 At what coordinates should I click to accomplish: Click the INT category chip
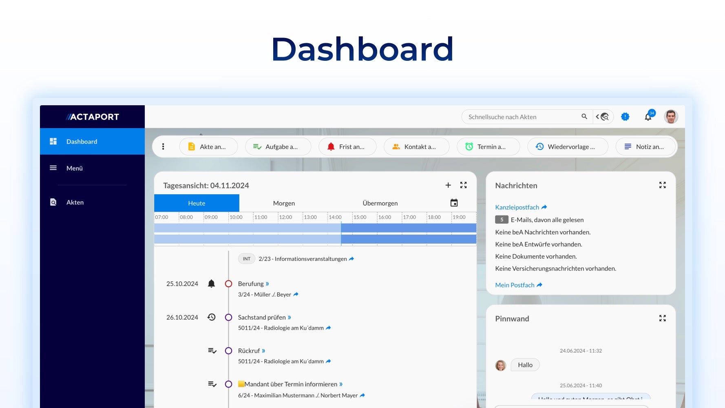click(247, 259)
